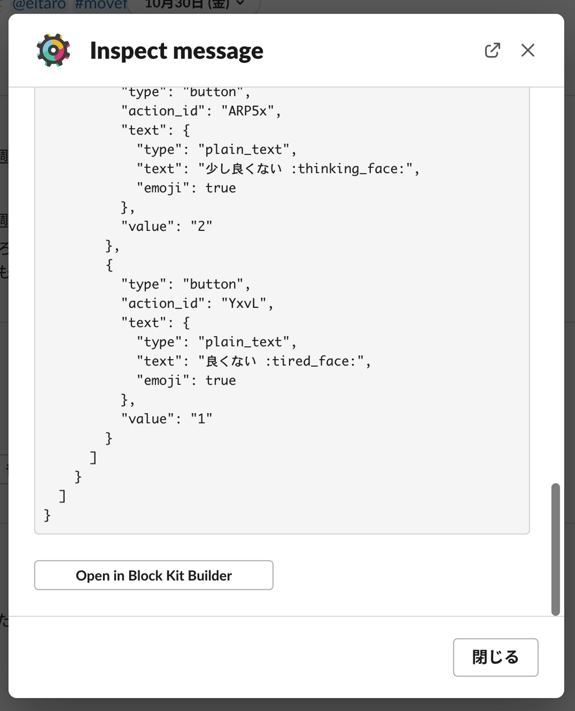
Task: Click the 少し良くない button text string
Action: click(244, 169)
